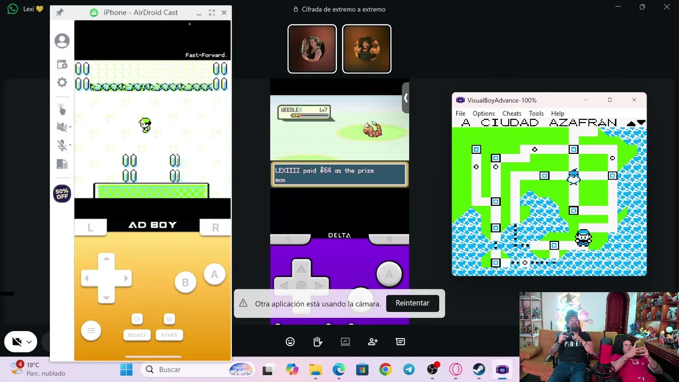Toggle the muted microphone in AirDroid
The height and width of the screenshot is (382, 679).
pos(61,145)
